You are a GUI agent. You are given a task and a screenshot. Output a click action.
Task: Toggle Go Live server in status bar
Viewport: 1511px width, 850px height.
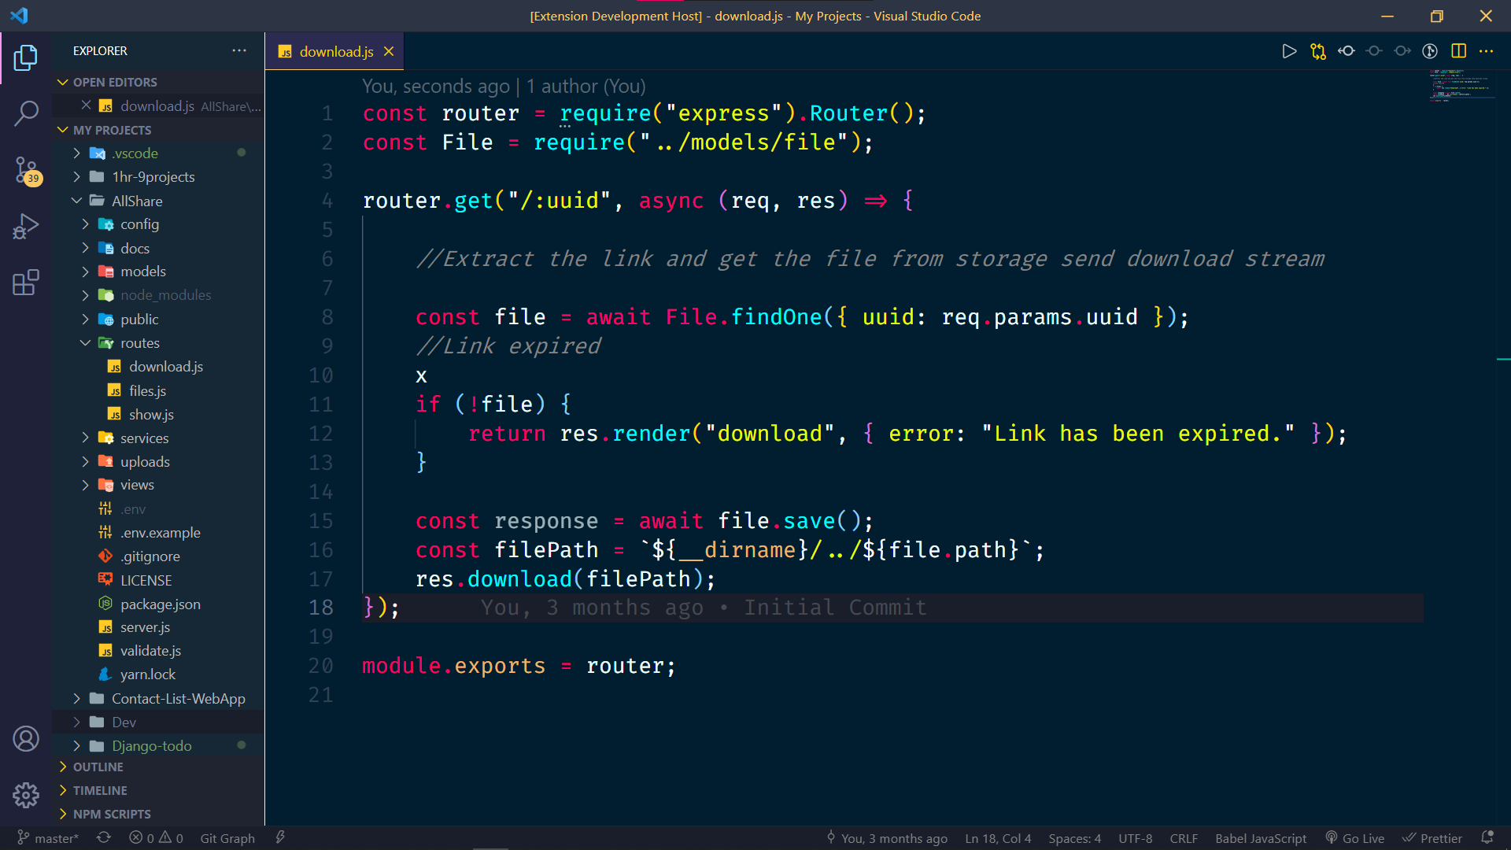click(1354, 838)
